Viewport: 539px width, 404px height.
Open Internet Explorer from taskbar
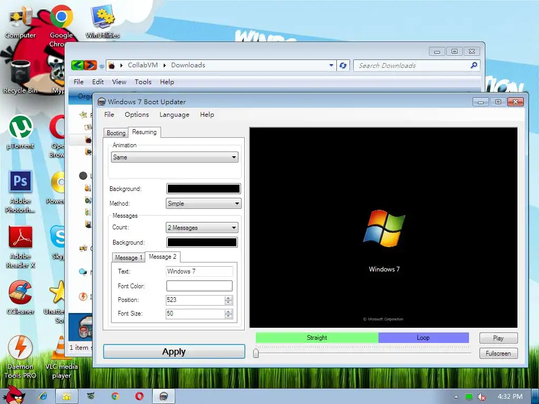43,396
